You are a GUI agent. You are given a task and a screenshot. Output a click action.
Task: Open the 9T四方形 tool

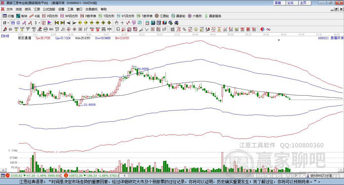click(x=126, y=16)
